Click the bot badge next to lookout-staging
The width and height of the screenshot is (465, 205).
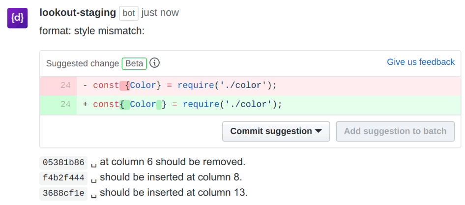129,13
